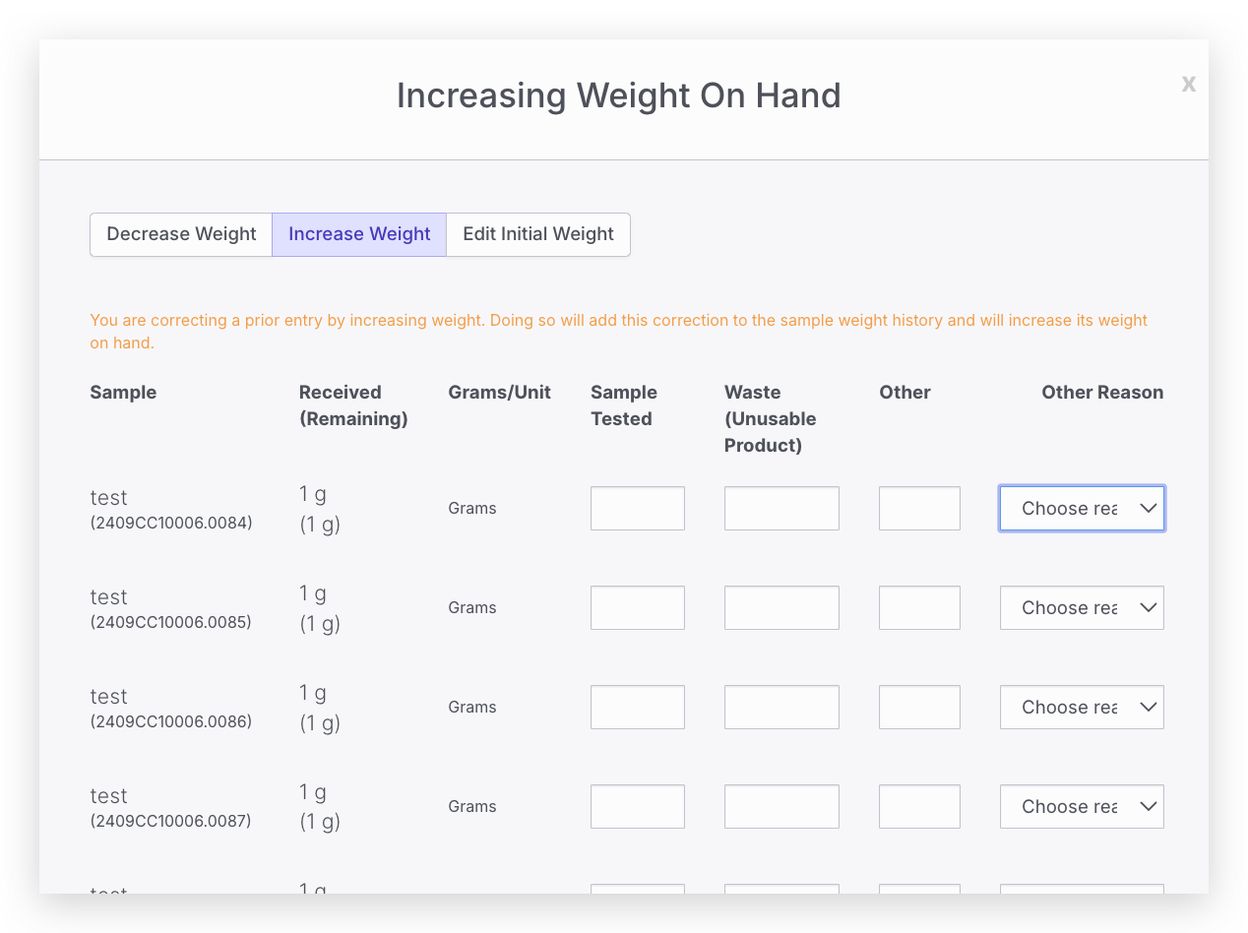Expand Other Reason dropdown for sample 0087

coord(1082,807)
